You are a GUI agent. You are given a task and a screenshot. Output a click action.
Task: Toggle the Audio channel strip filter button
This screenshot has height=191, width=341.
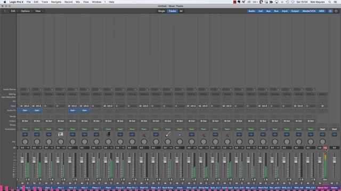(x=251, y=11)
